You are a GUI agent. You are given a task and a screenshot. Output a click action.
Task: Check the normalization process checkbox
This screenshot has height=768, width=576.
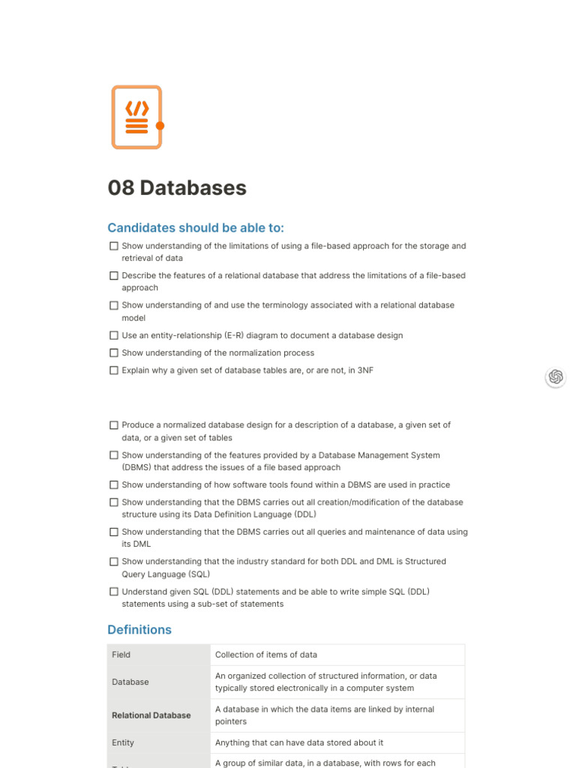click(x=114, y=352)
